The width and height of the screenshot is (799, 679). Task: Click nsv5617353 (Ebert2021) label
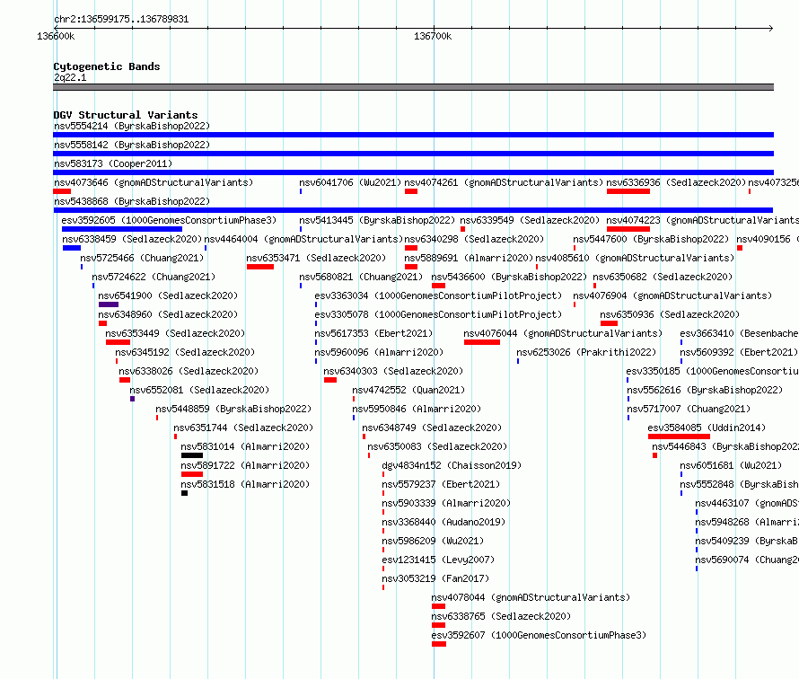pos(373,333)
